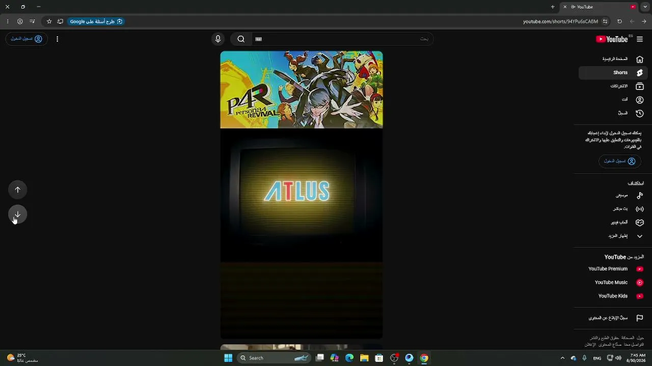
Task: Open the Home page from the sidebar
Action: 613,59
